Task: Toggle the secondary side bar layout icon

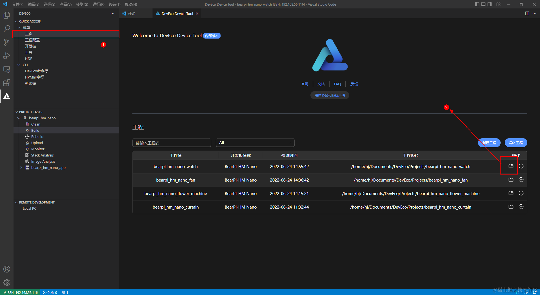Action: [x=490, y=4]
